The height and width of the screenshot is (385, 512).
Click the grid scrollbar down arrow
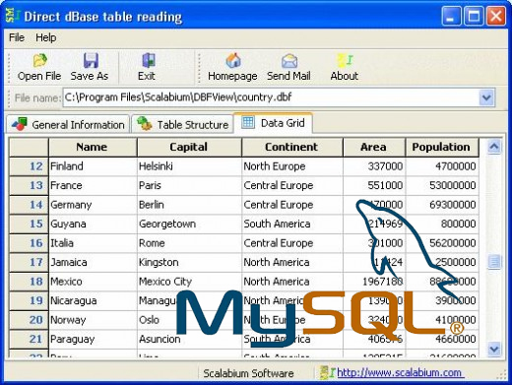[494, 349]
